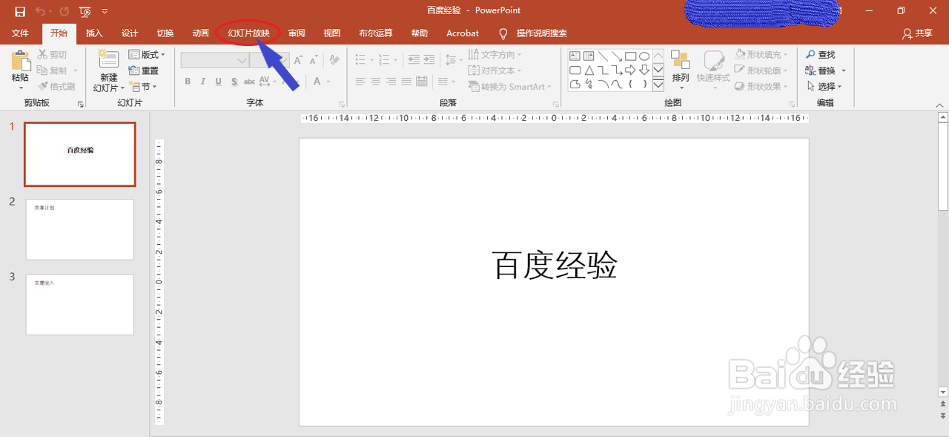Image resolution: width=949 pixels, height=437 pixels.
Task: Open the 对齐文本 align text menu
Action: [495, 70]
